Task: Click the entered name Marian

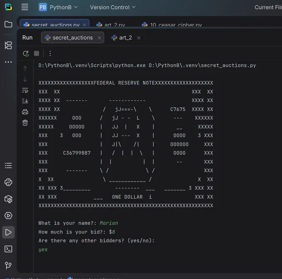Action: (109, 223)
